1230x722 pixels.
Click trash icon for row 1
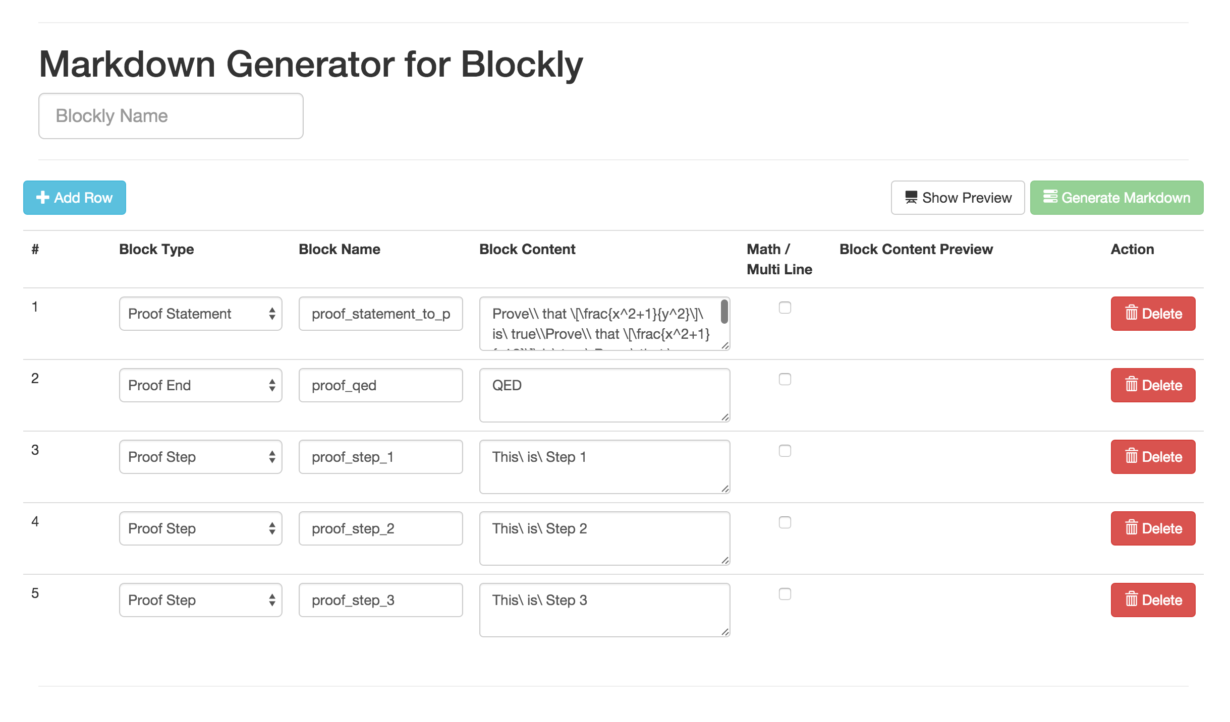[1131, 313]
